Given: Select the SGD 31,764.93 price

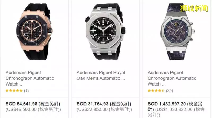Looking at the screenshot, I should pos(92,104).
